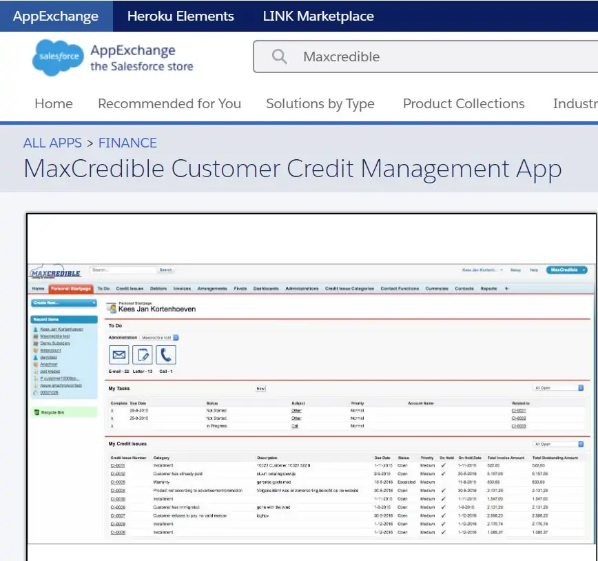Click the ALL APPS breadcrumb link
Screen dimensions: 598x561
tap(52, 143)
